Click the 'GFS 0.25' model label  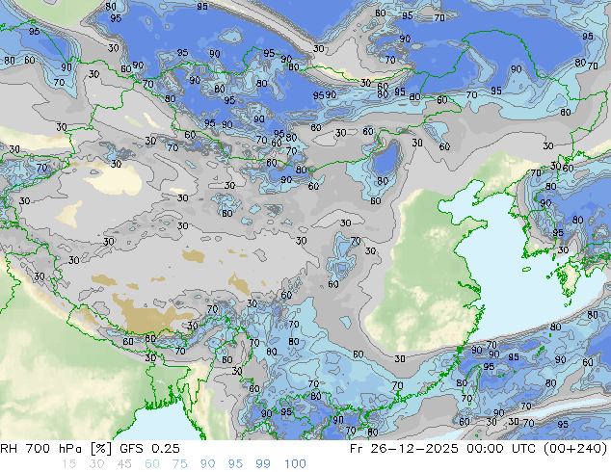click(x=149, y=449)
